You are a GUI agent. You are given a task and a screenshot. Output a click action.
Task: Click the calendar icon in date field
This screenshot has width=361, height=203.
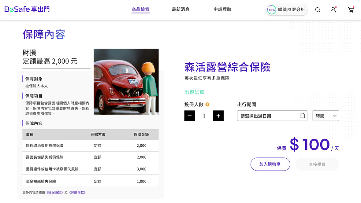pyautogui.click(x=302, y=116)
